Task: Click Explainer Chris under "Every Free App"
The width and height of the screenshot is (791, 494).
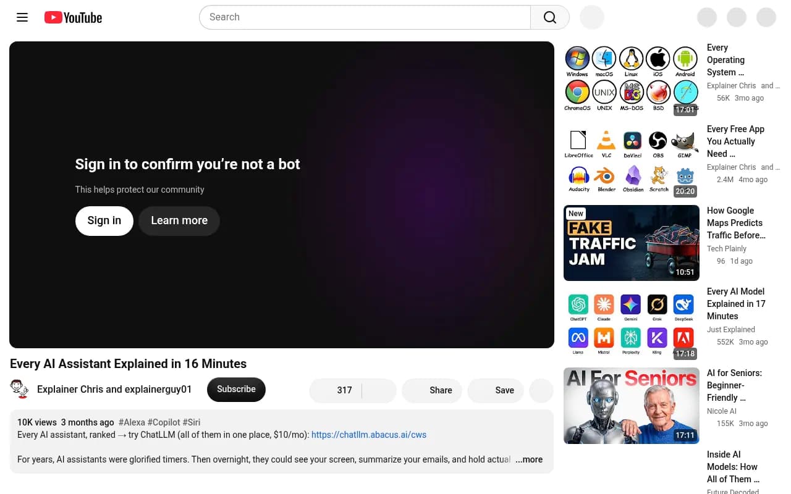Action: pyautogui.click(x=731, y=167)
